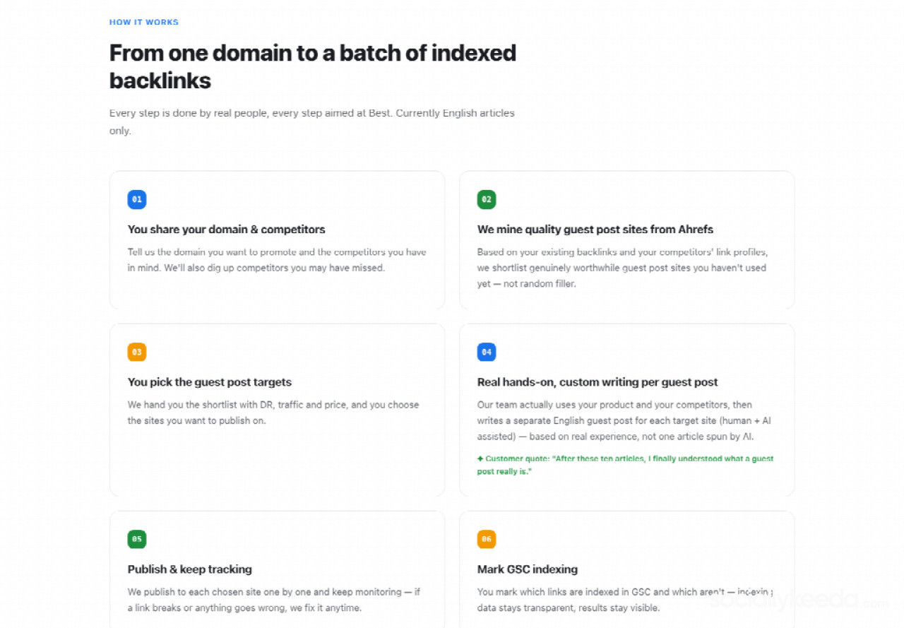904x628 pixels.
Task: Select the "Every step is done by real people" intro paragraph
Action: 312,122
